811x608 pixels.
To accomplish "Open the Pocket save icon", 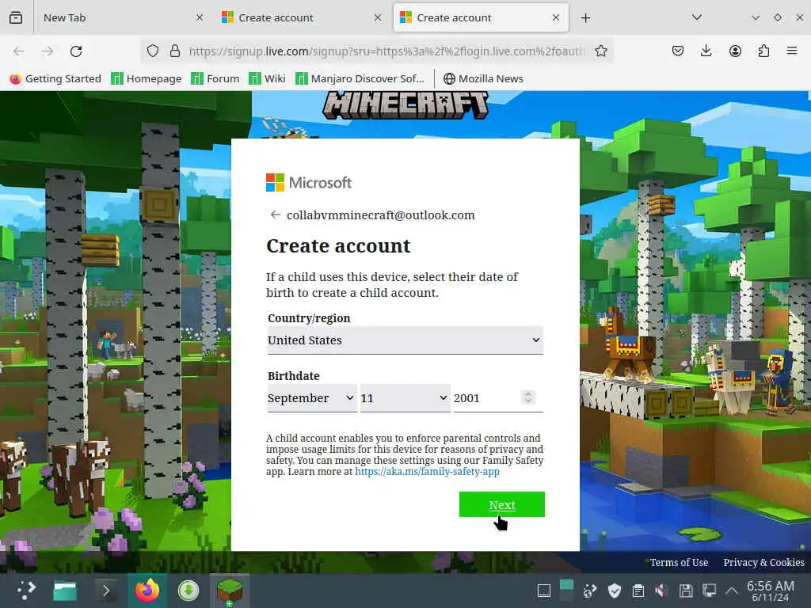I will 678,51.
